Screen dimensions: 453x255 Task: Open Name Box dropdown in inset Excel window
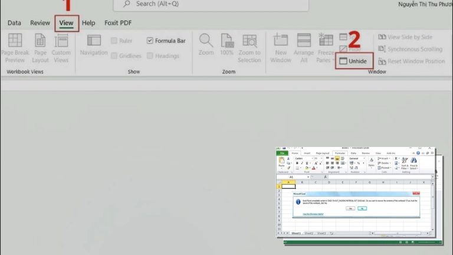coord(308,177)
